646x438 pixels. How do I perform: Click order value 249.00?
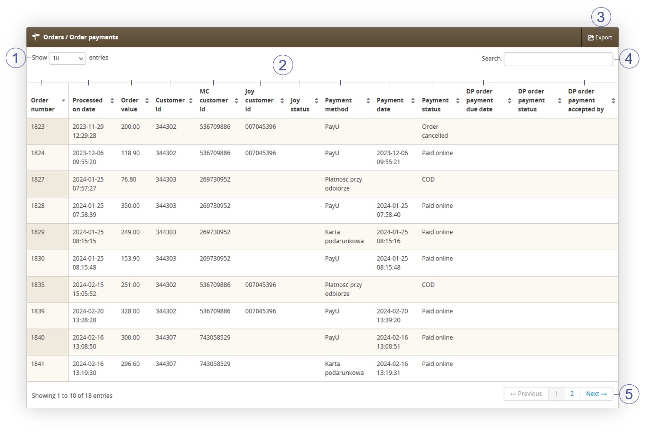(x=130, y=232)
